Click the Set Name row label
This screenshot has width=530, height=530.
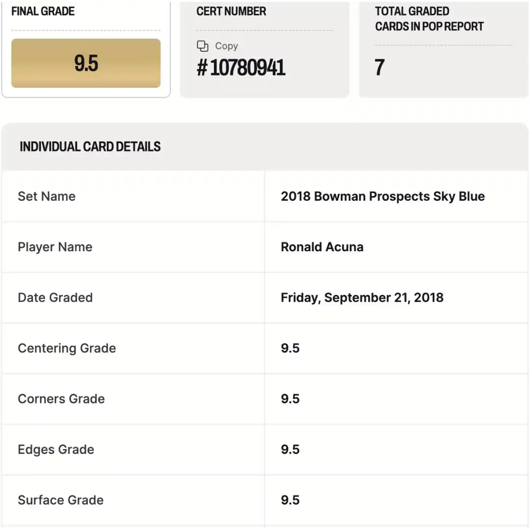47,196
